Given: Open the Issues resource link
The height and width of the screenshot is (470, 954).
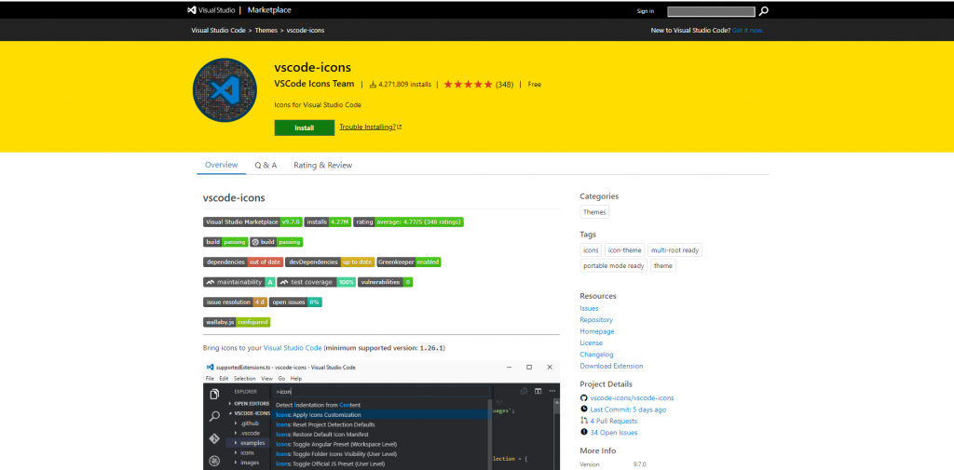Looking at the screenshot, I should 589,308.
